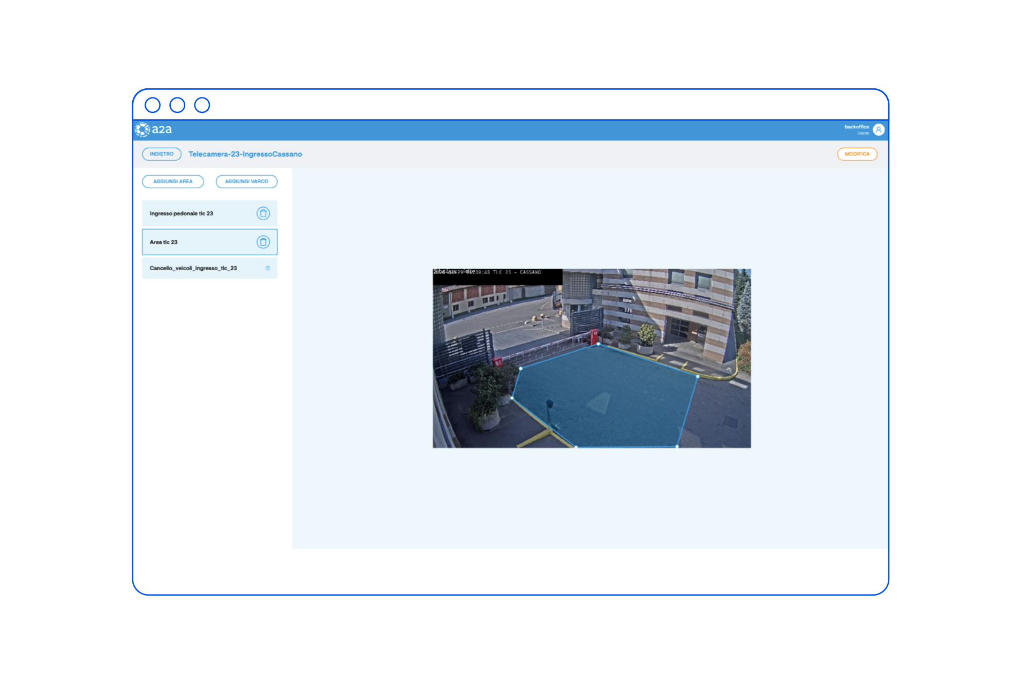
Task: Delete the Ingresso pedonale tlc 23 entry
Action: [x=263, y=214]
